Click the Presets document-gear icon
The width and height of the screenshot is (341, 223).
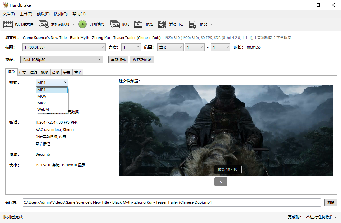point(192,24)
